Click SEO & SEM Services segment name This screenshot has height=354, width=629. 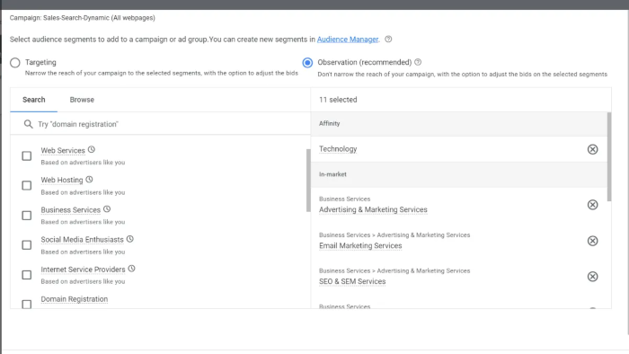point(352,281)
